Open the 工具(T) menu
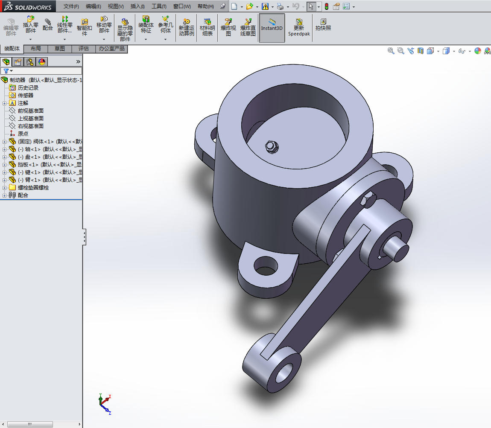The width and height of the screenshot is (491, 428). click(159, 6)
